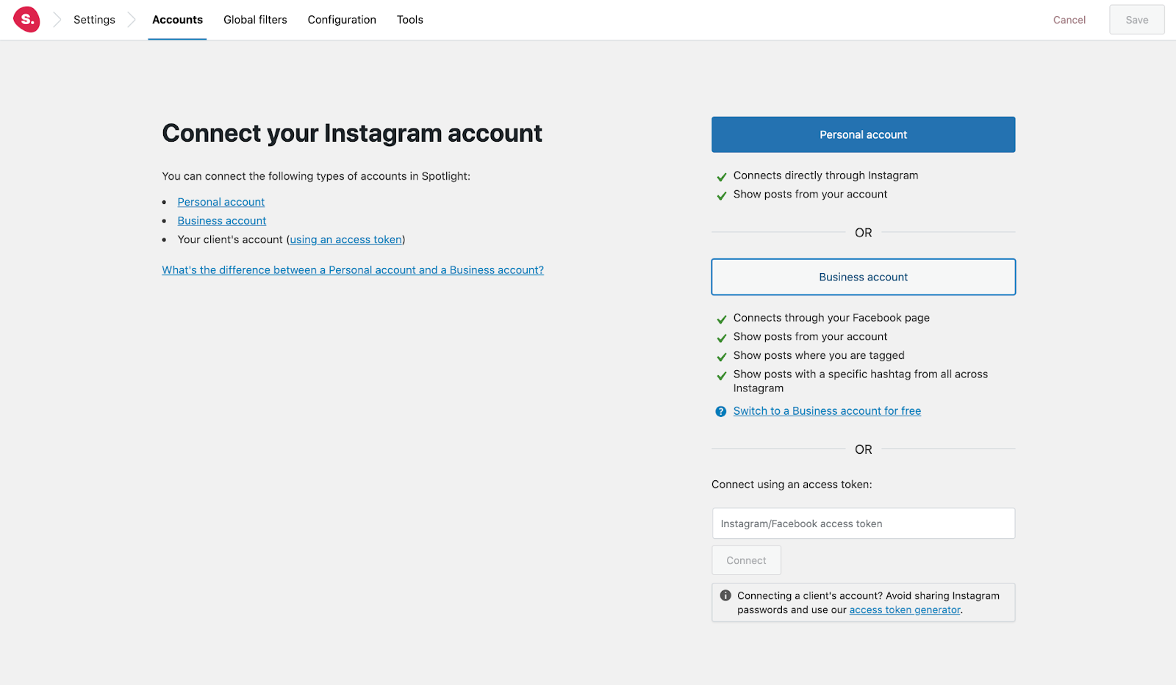The image size is (1176, 685).
Task: Click 'Connect using an access token:' label
Action: (x=792, y=485)
